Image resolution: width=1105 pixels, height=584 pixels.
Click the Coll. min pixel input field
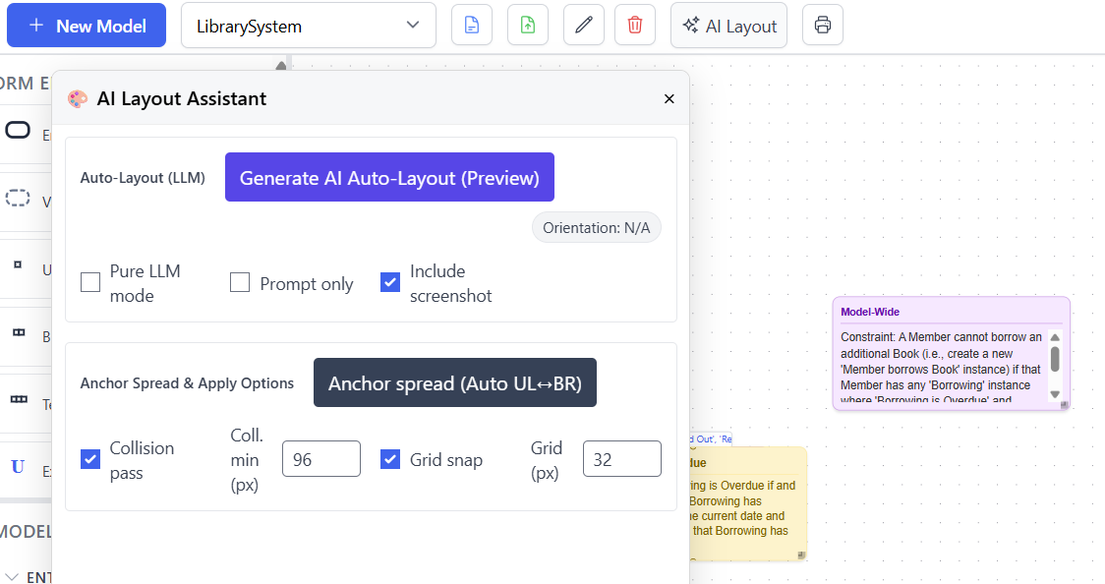[x=320, y=458]
